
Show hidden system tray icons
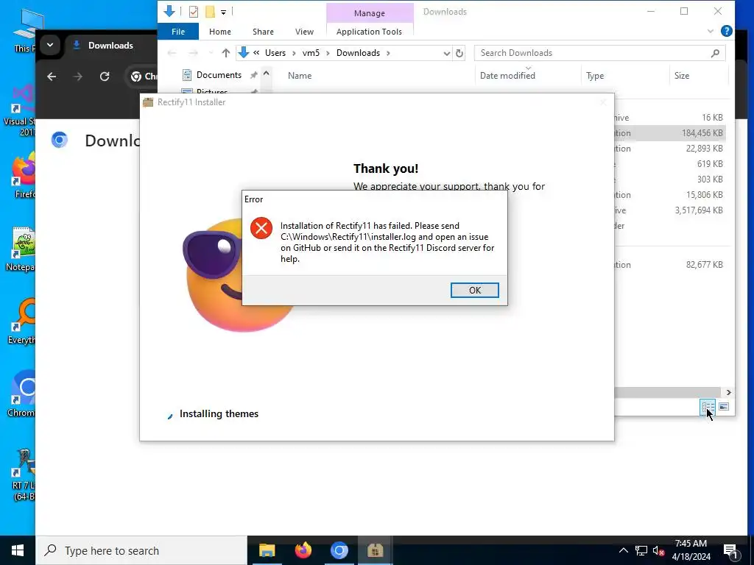pyautogui.click(x=623, y=550)
